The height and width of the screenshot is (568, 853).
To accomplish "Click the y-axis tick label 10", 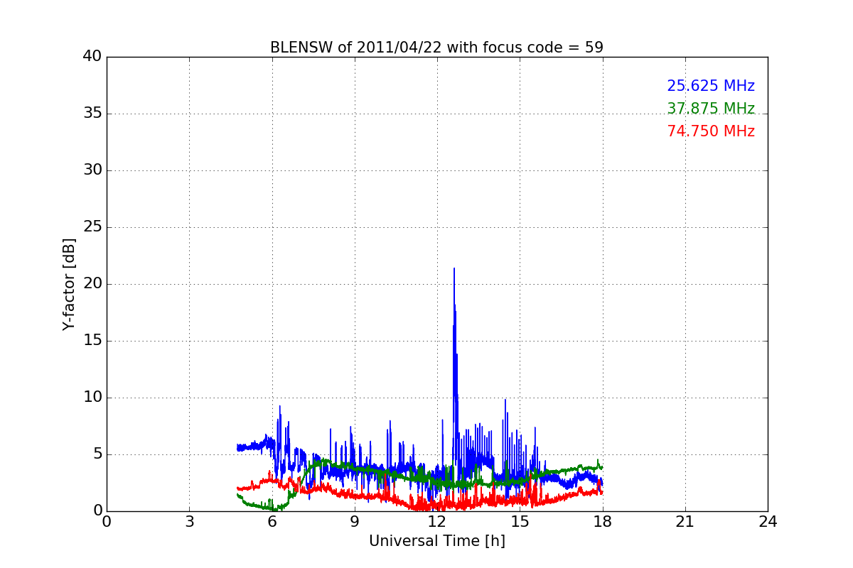I will click(92, 398).
